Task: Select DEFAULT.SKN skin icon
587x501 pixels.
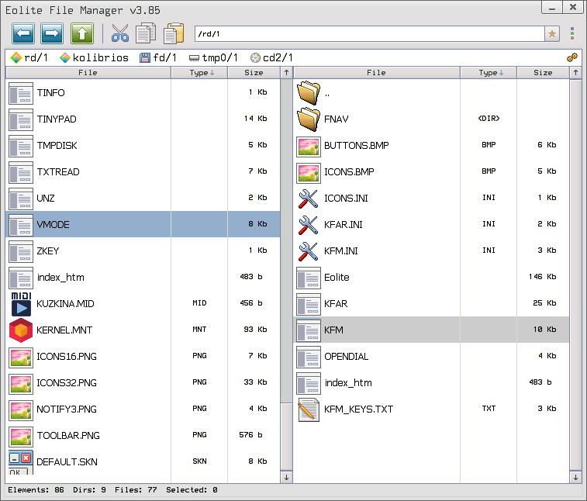Action: [x=21, y=462]
